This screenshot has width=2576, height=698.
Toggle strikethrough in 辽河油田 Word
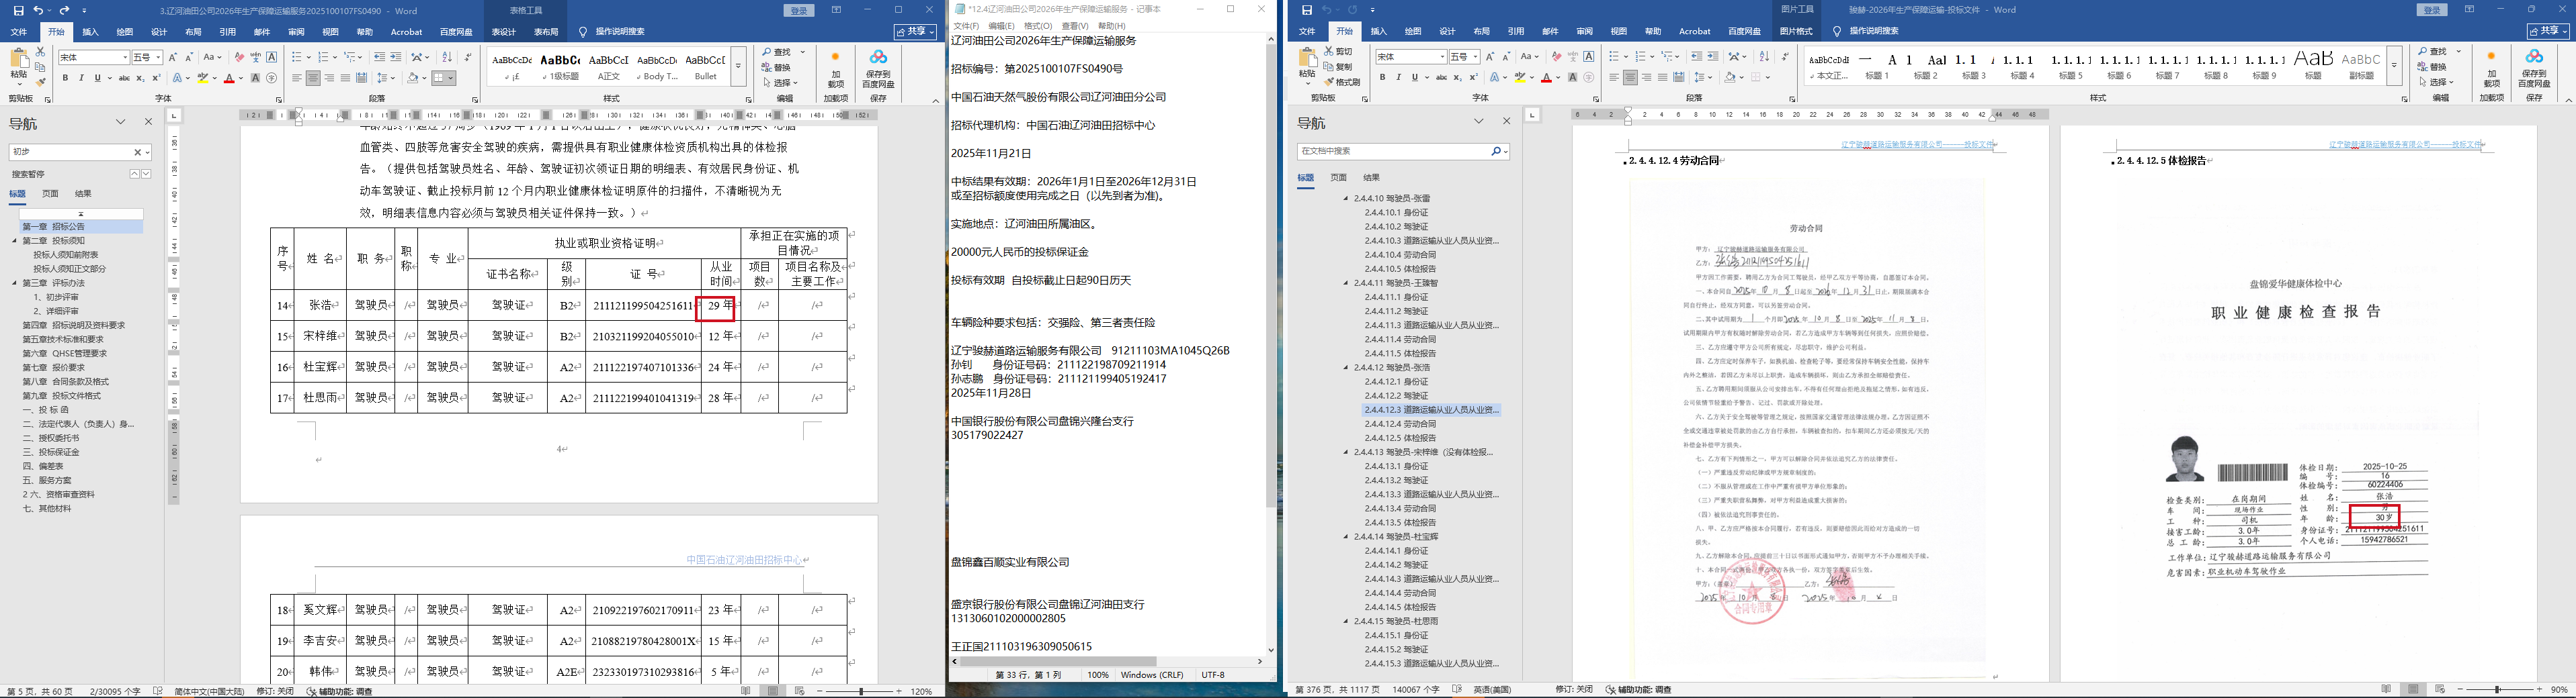[124, 78]
